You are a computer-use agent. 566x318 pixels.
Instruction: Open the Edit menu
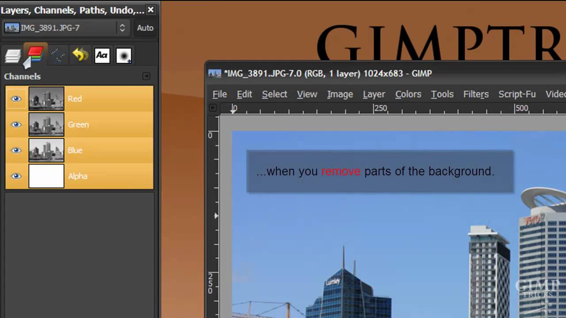click(244, 94)
